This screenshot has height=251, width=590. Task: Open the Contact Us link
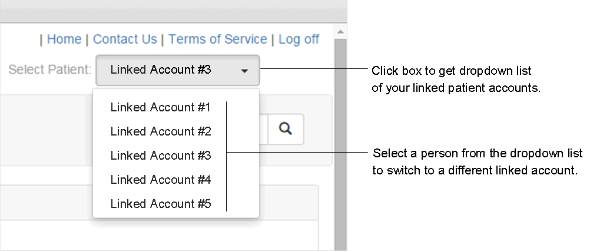pos(125,39)
